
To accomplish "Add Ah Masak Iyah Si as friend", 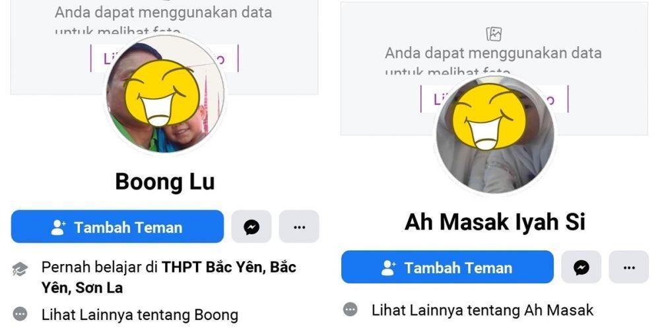I will pyautogui.click(x=447, y=267).
